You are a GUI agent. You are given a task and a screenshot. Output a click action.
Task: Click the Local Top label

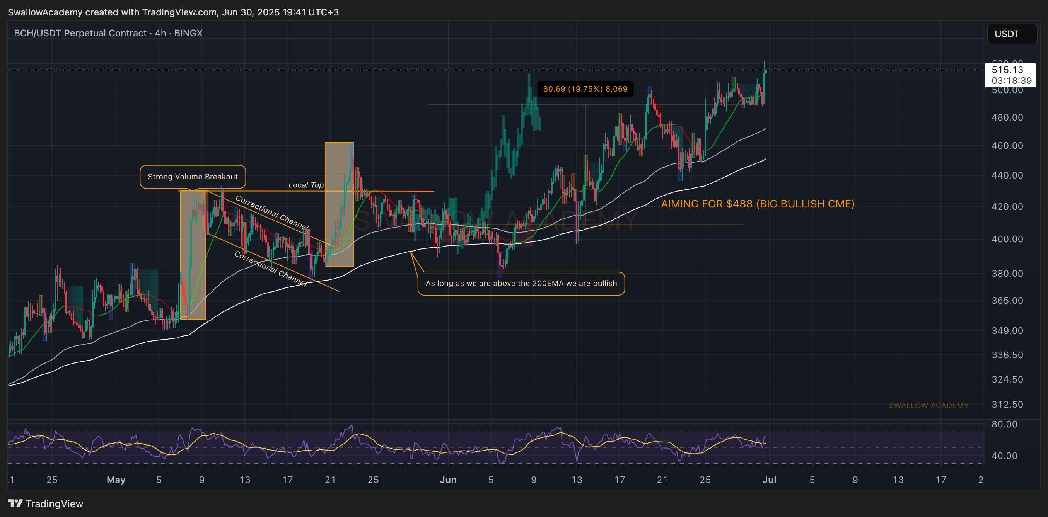coord(306,185)
